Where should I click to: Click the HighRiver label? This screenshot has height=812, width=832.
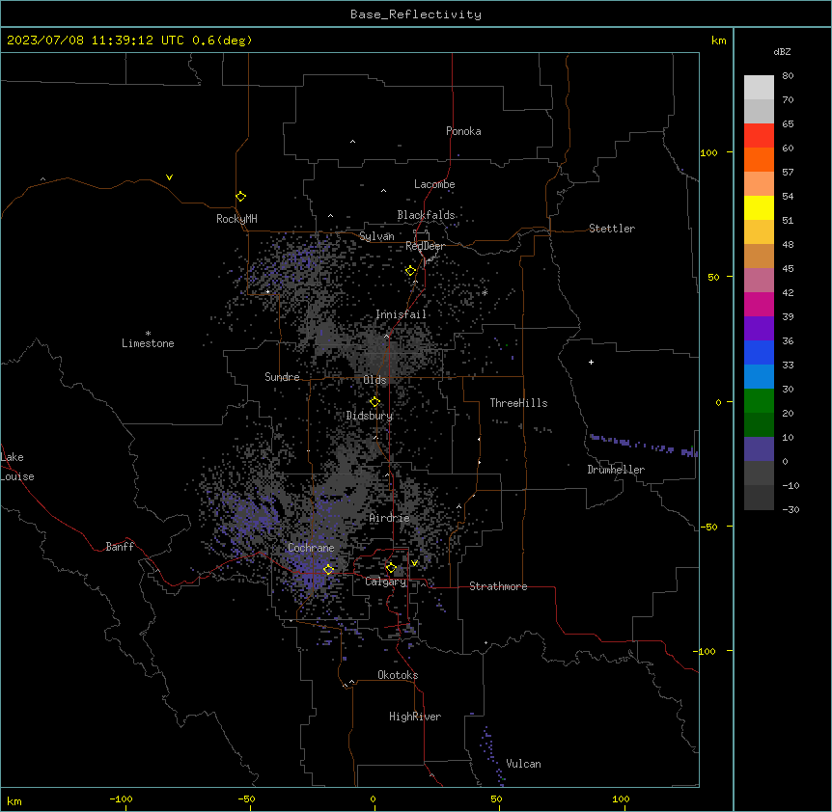[x=415, y=717]
